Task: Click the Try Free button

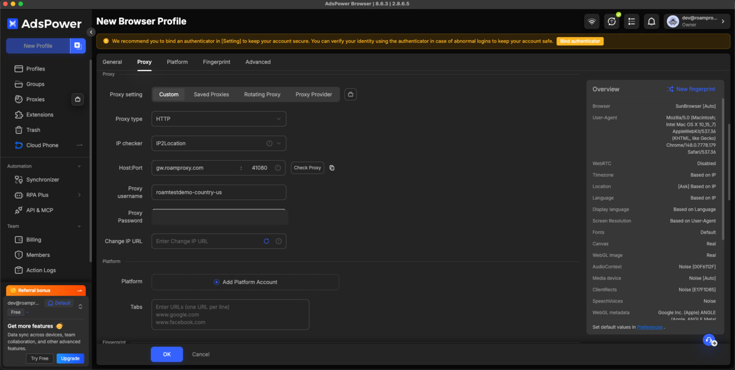Action: [40, 359]
